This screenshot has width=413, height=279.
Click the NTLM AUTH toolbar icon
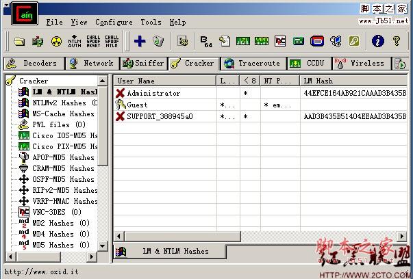75,41
